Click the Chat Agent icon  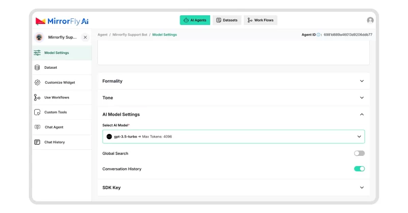coord(37,127)
